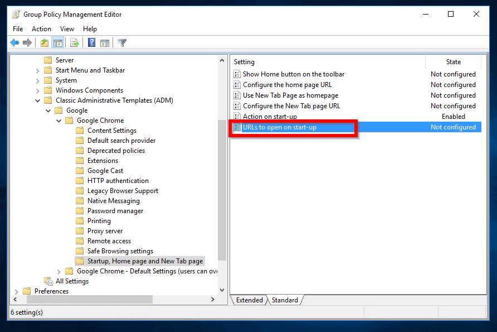
Task: Collapse the Google Chrome tree node
Action: tap(59, 121)
